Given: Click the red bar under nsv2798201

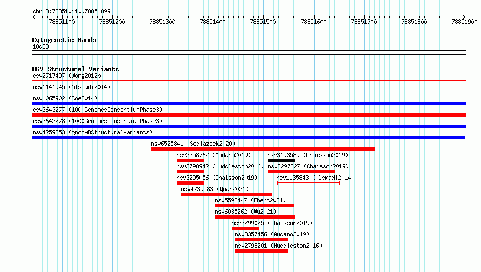Looking at the screenshot, I should (x=262, y=251).
